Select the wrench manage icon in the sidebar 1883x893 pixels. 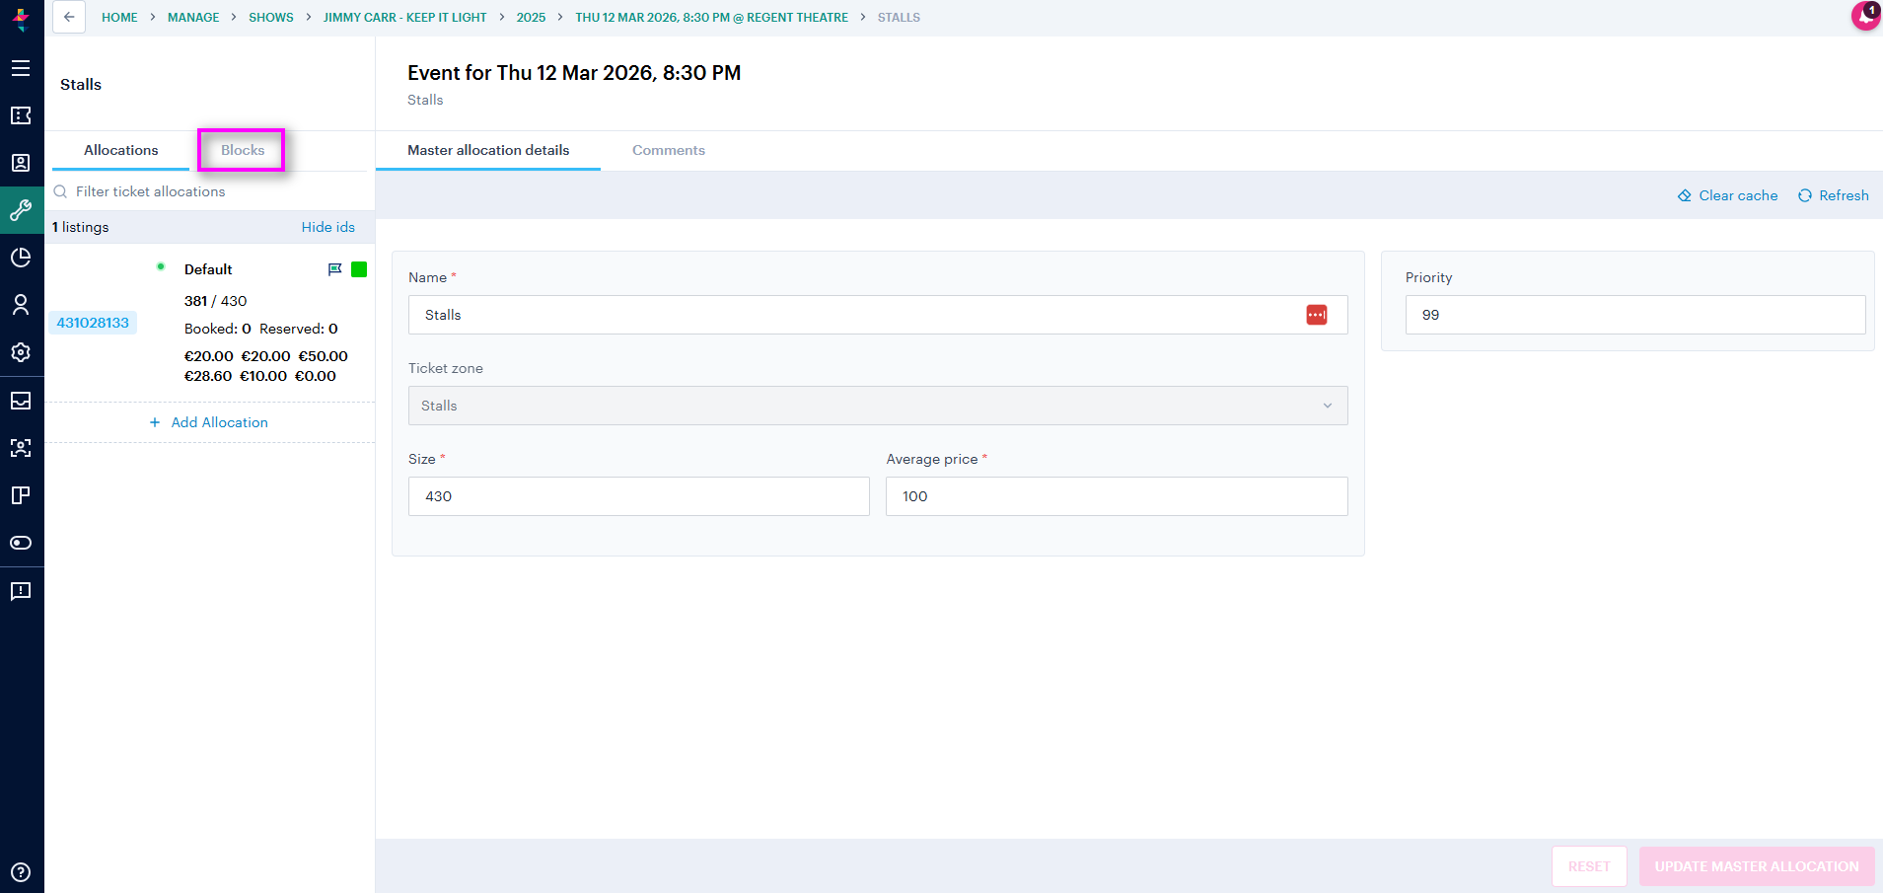(21, 210)
